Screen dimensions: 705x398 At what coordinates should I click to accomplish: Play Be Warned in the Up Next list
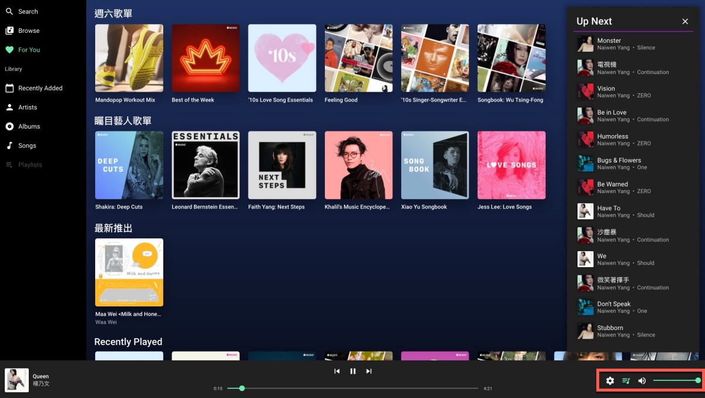click(633, 187)
